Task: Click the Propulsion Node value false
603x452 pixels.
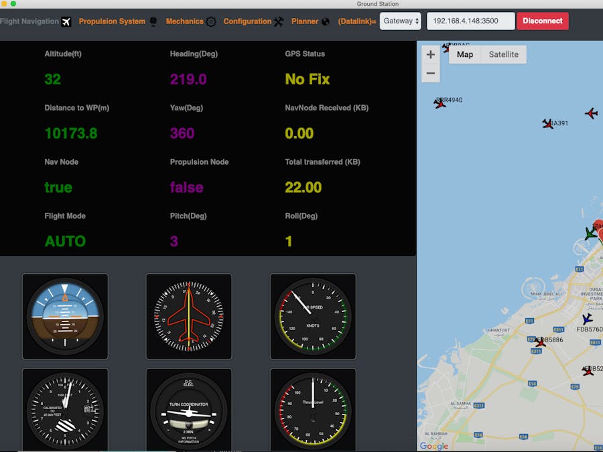Action: (186, 187)
